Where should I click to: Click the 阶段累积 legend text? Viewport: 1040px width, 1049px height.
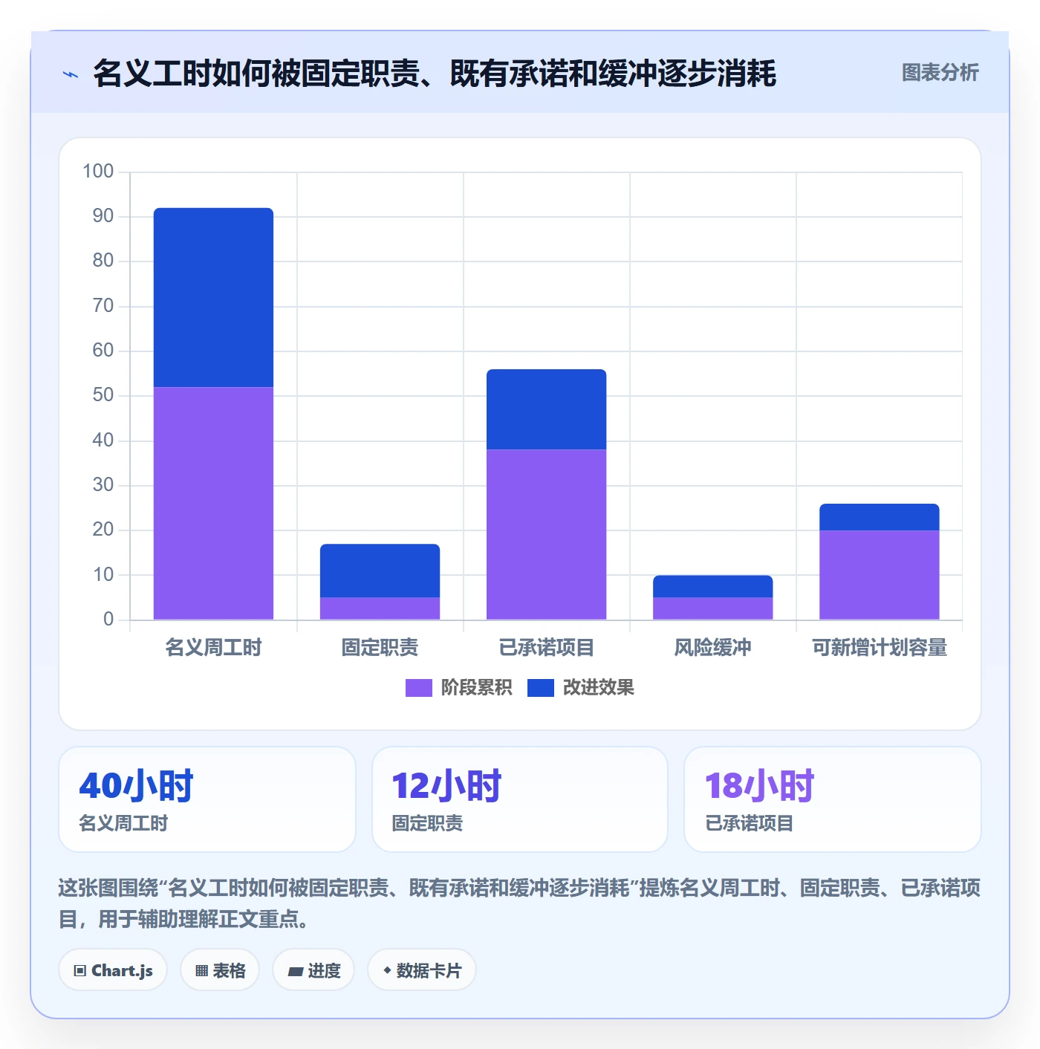(476, 688)
